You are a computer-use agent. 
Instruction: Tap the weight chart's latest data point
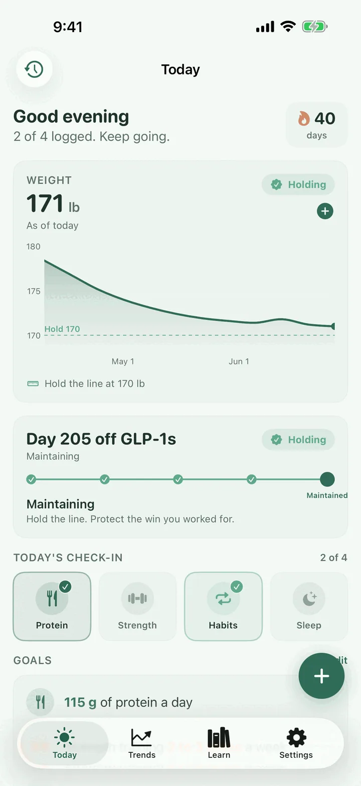333,326
